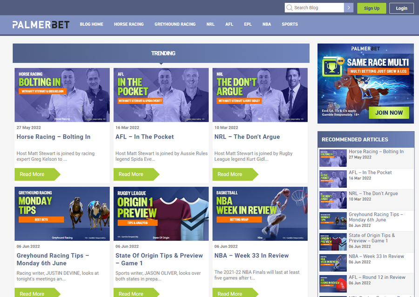Click the Login button

point(401,8)
